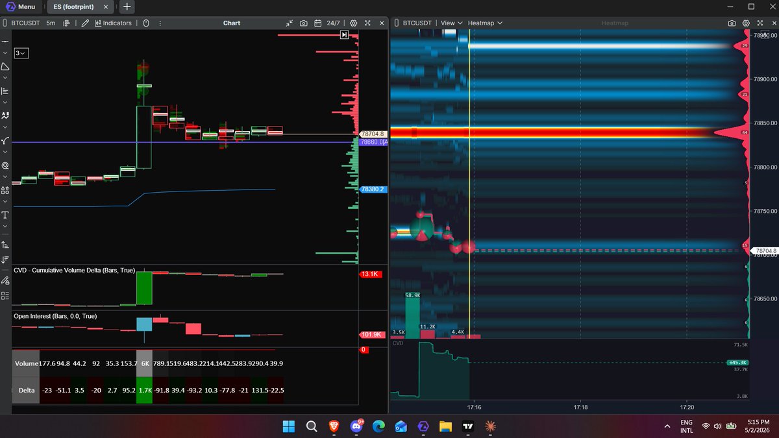The width and height of the screenshot is (779, 438).
Task: Expand the text tools chevron
Action: 5,226
